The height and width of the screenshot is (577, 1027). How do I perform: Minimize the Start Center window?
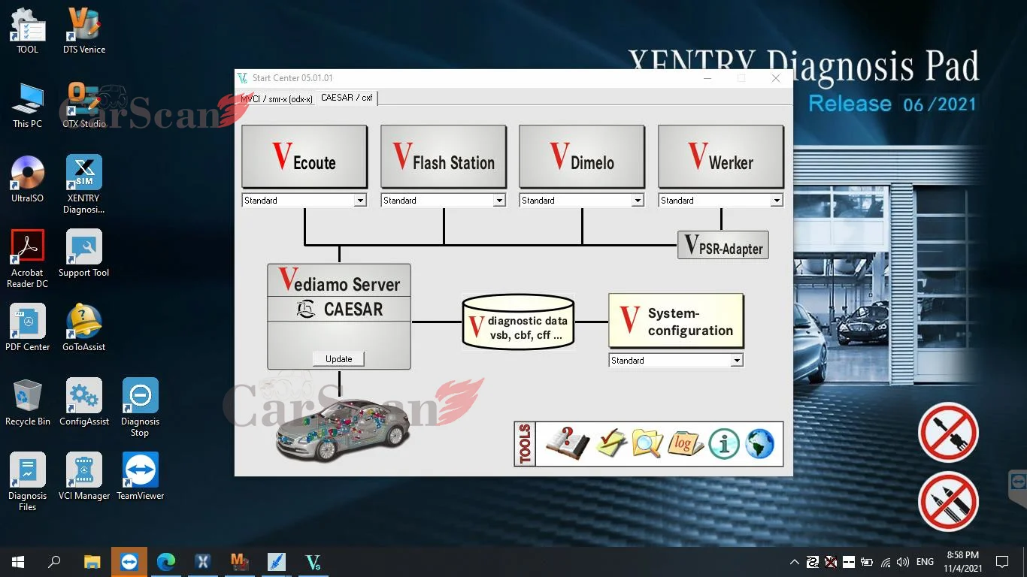[707, 78]
